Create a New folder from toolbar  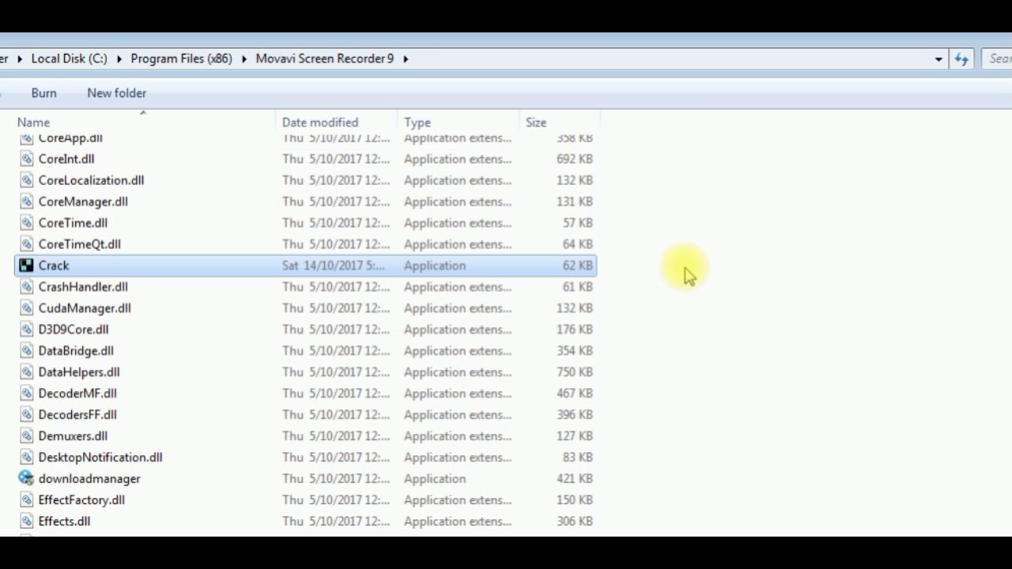coord(117,93)
